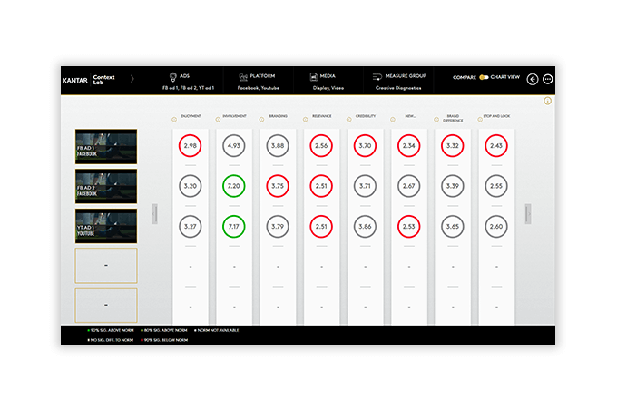The height and width of the screenshot is (411, 617).
Task: Click info icon at top right of panel
Action: pos(547,101)
